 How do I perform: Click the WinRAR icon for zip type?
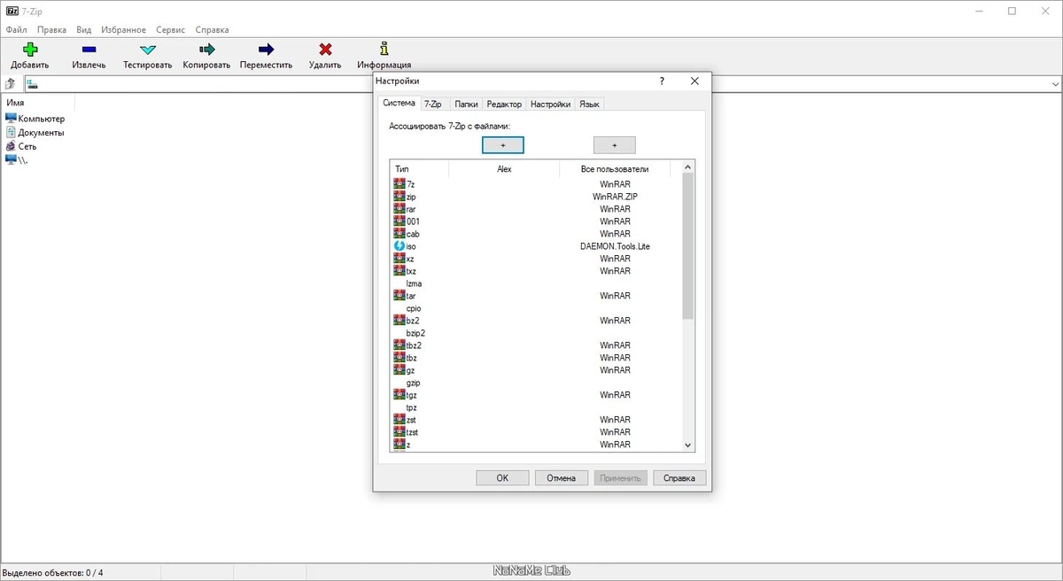pyautogui.click(x=399, y=197)
